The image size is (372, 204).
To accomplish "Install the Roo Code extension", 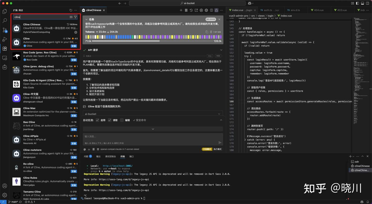I will click(74, 60).
